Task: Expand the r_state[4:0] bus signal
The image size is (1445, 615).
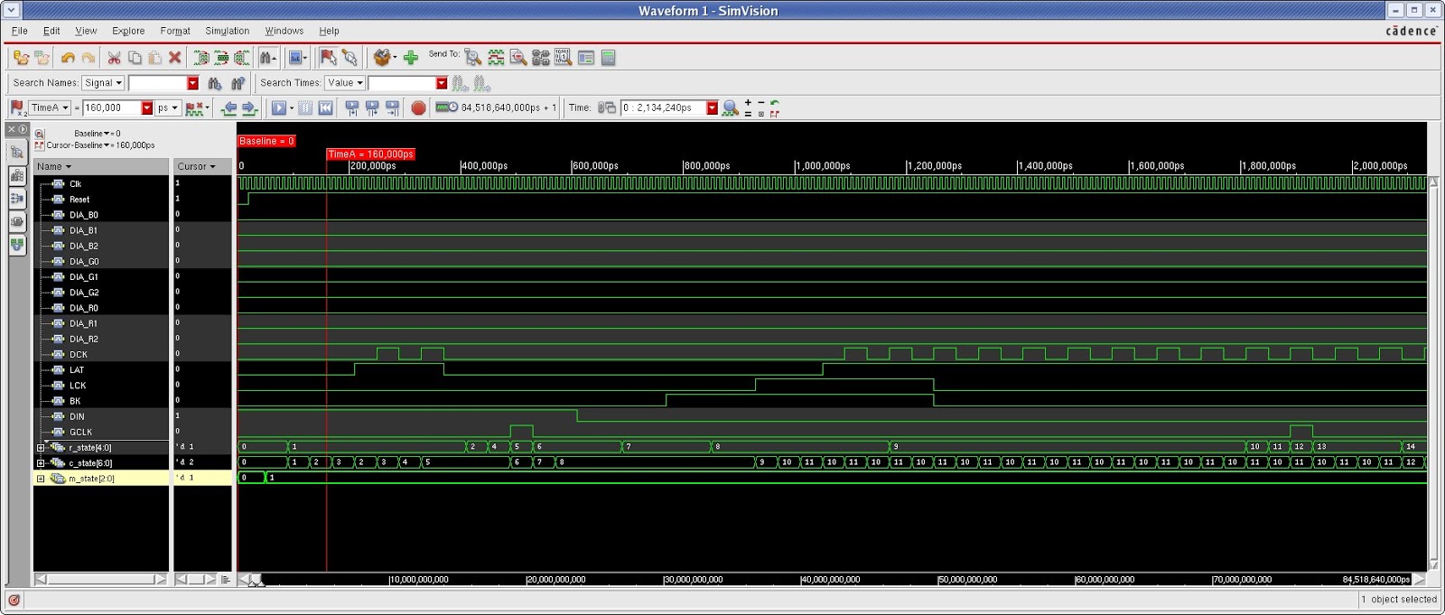Action: pyautogui.click(x=41, y=448)
